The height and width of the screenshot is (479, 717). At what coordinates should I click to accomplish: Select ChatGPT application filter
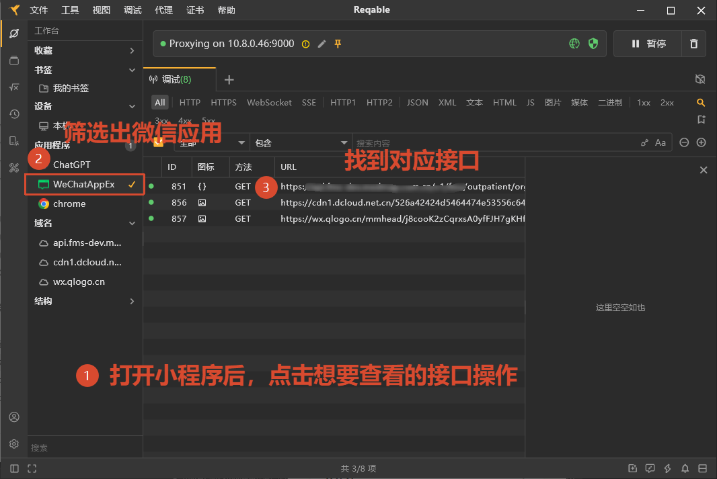point(85,165)
